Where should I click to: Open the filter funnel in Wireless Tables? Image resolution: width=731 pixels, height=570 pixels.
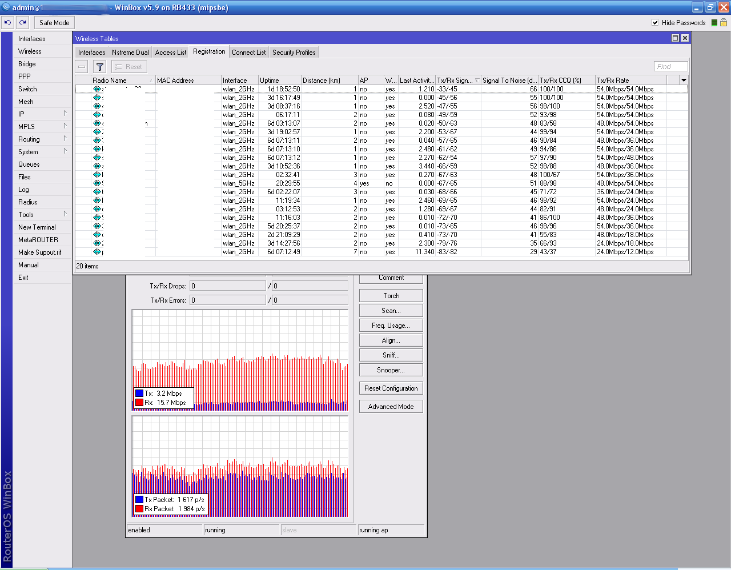99,67
